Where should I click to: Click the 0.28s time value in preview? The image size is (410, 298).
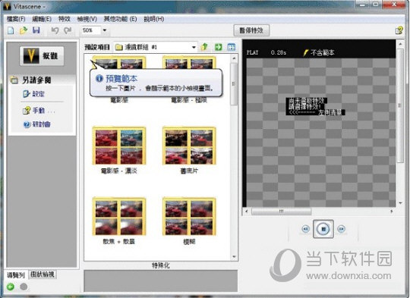point(279,52)
